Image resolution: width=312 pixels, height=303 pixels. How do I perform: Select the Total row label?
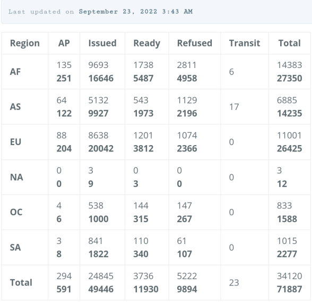tap(21, 282)
